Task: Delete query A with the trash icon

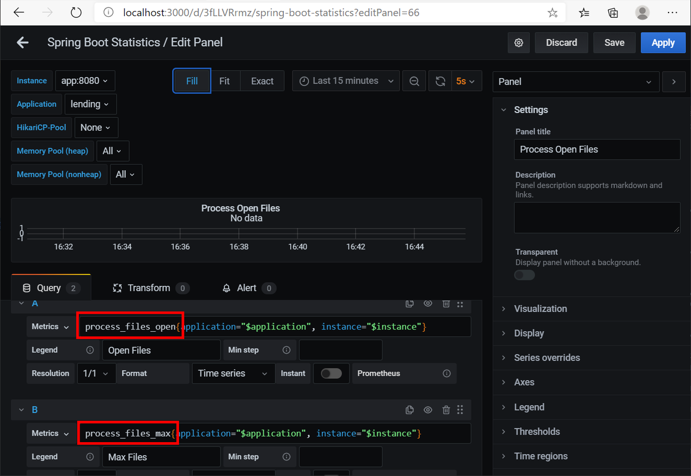Action: point(446,304)
